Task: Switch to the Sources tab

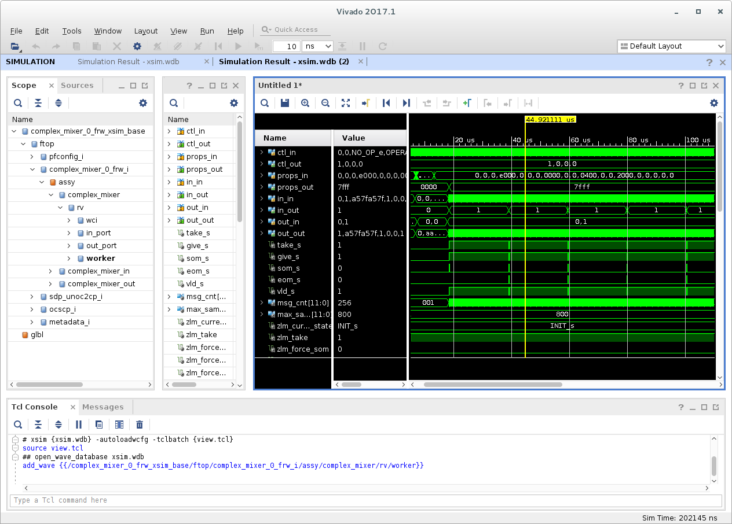Action: [x=77, y=85]
